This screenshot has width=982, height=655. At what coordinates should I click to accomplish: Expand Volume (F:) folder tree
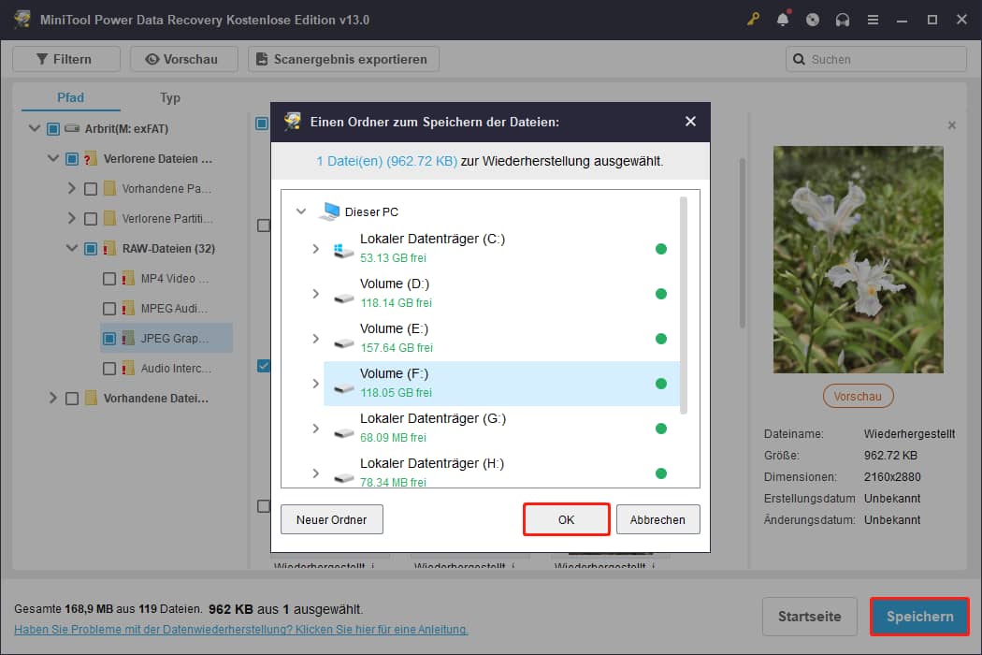click(316, 384)
